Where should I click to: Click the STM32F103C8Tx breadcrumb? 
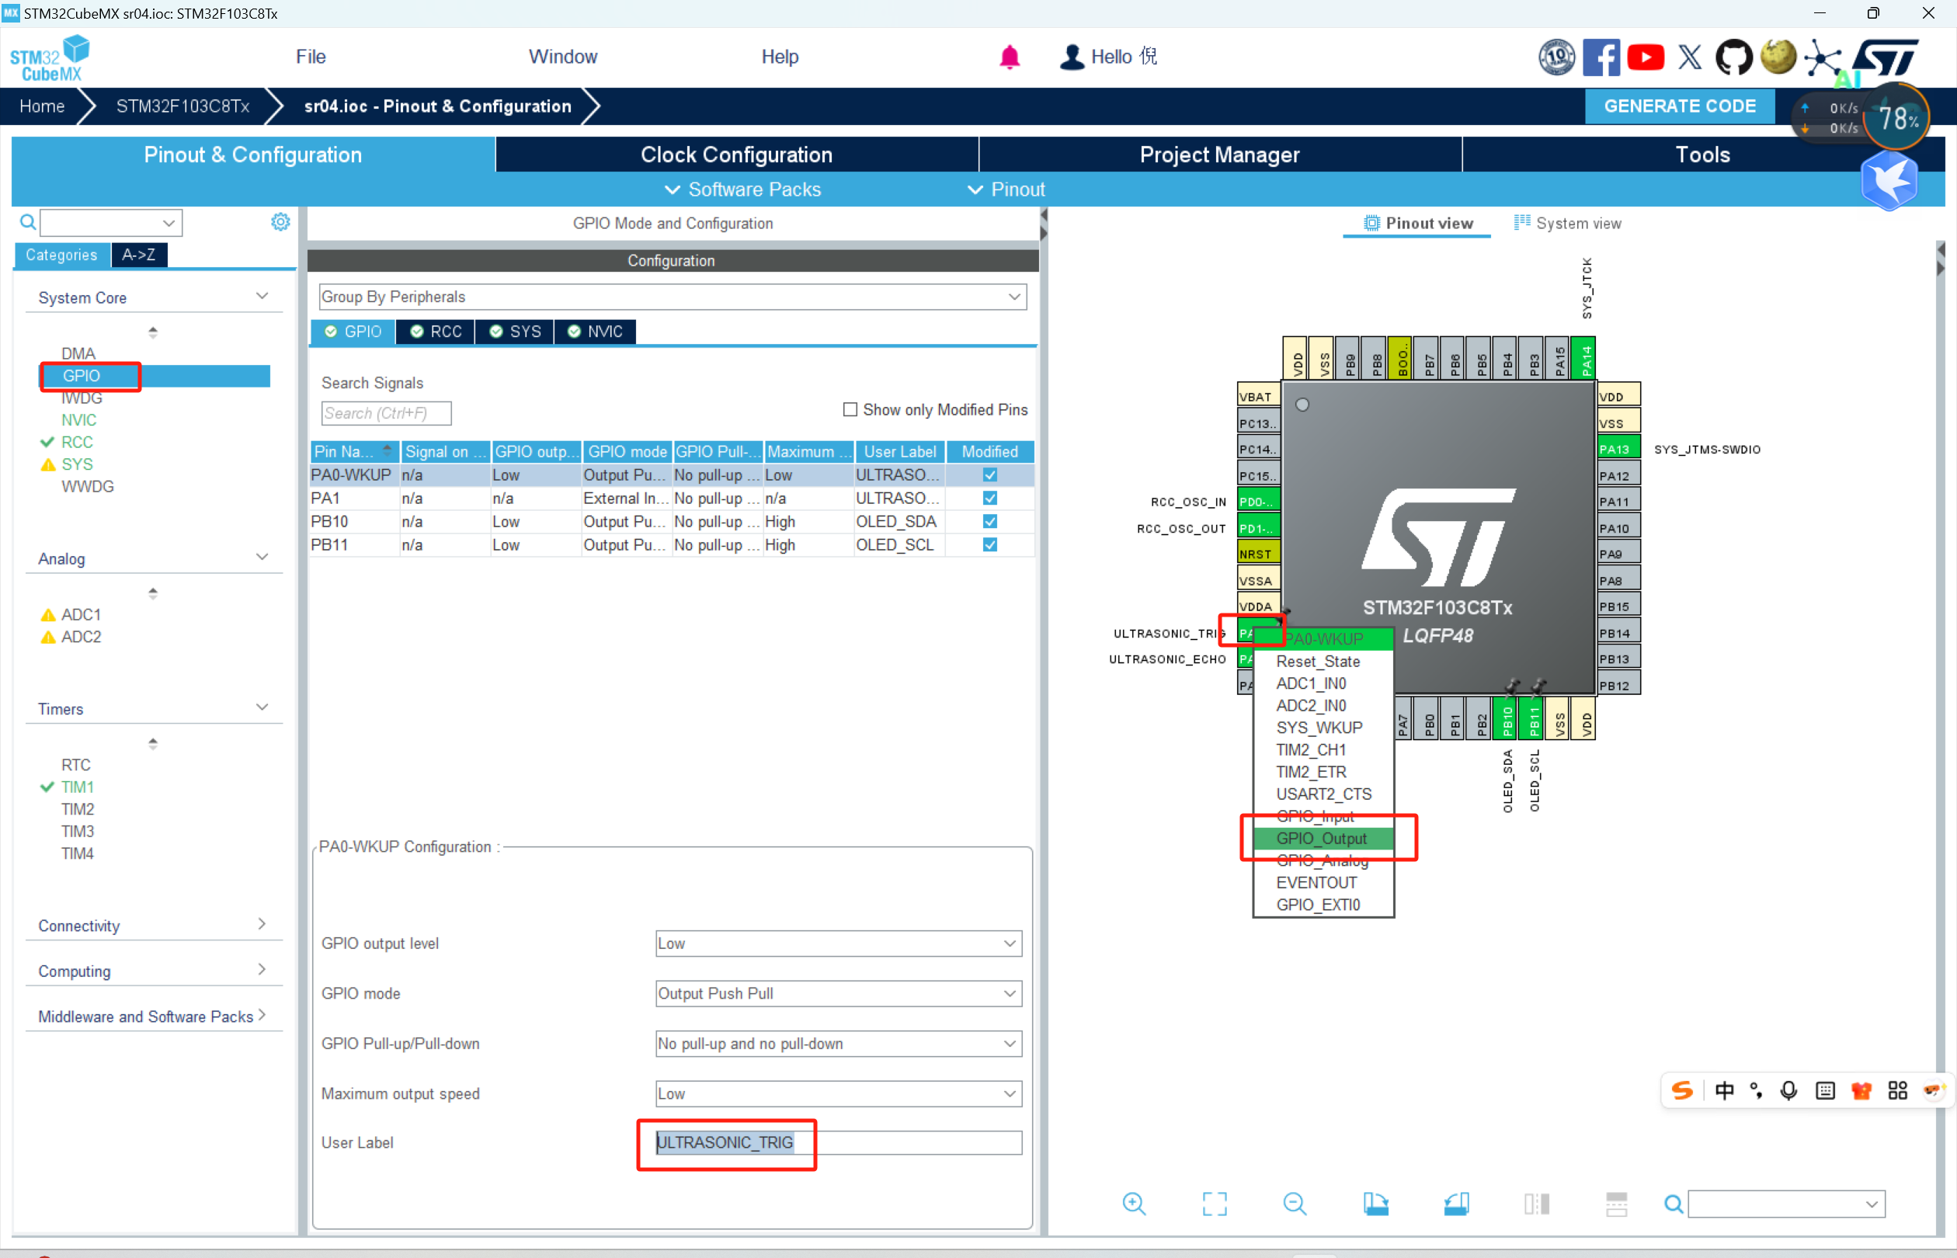coord(182,106)
